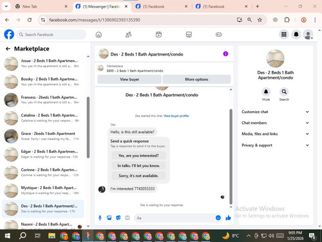Screen dimensions: 322x242
Task: Click the browser address bar URL
Action: click(95, 20)
